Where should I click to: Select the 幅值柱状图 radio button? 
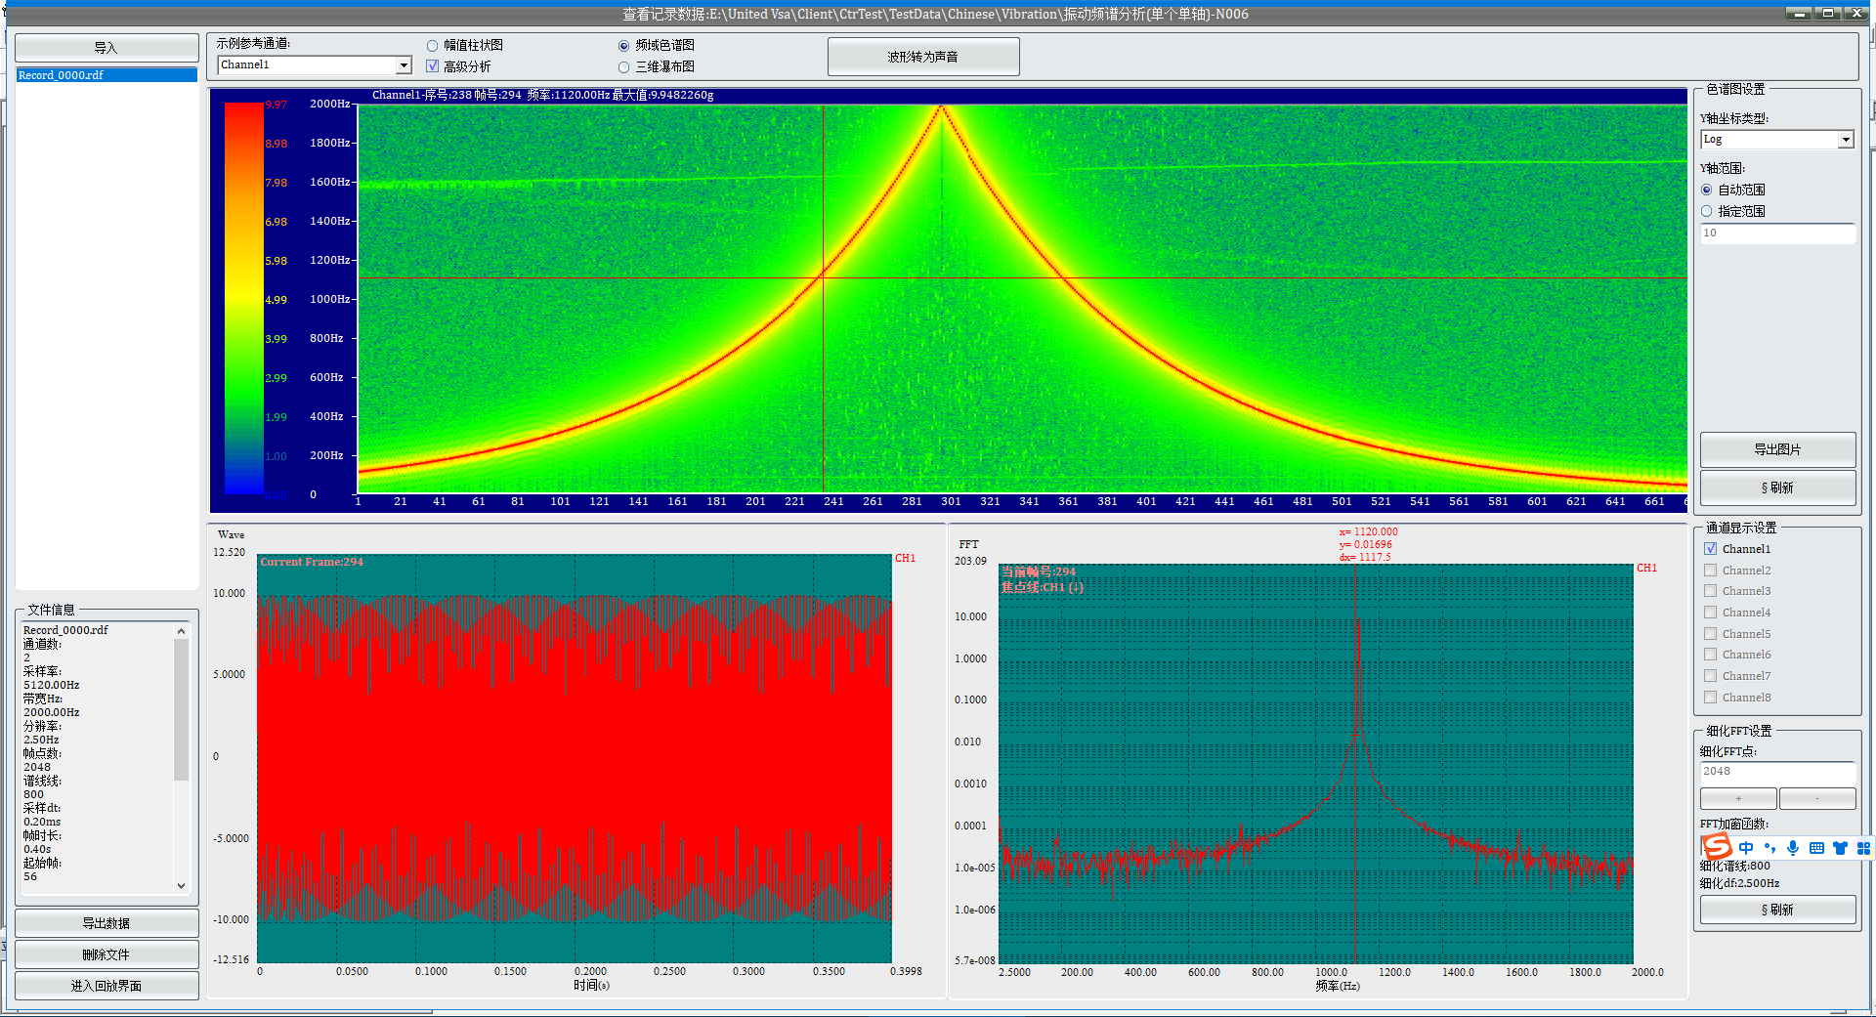(x=433, y=46)
